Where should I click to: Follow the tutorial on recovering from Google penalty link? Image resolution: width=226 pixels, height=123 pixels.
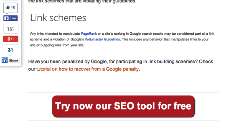(88, 69)
